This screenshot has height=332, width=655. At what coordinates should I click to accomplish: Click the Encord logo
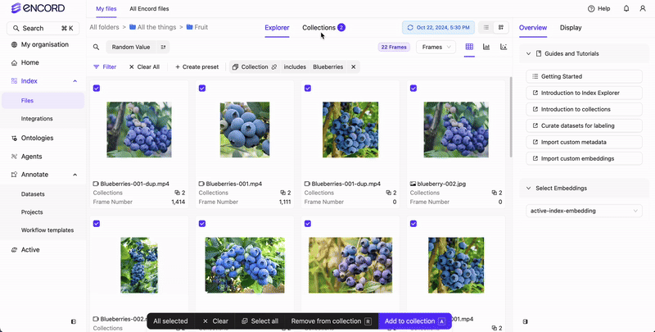point(38,8)
